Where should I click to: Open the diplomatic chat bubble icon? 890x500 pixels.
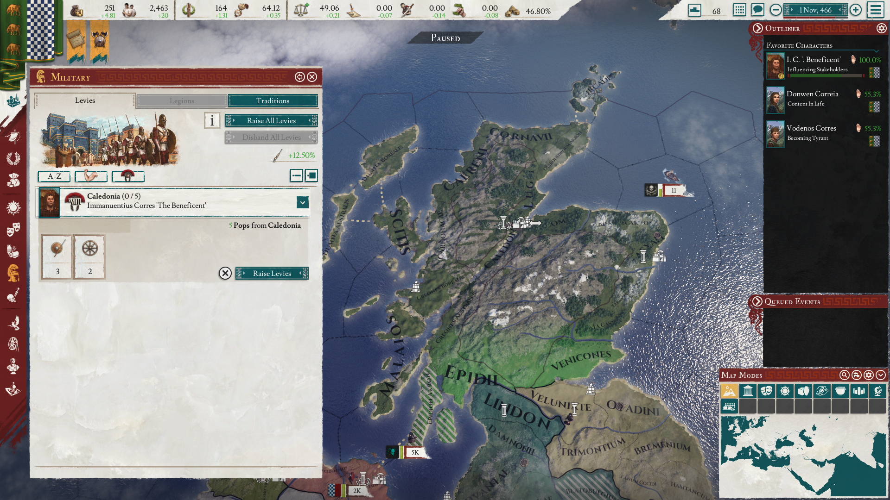tap(757, 10)
